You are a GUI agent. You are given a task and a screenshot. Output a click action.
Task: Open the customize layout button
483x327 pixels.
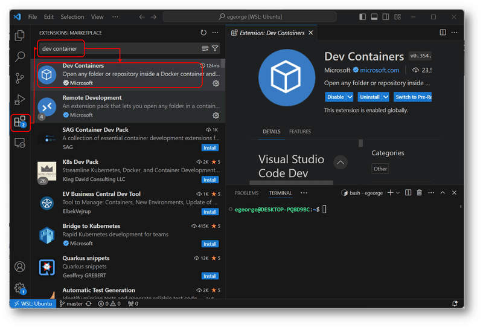tap(398, 17)
